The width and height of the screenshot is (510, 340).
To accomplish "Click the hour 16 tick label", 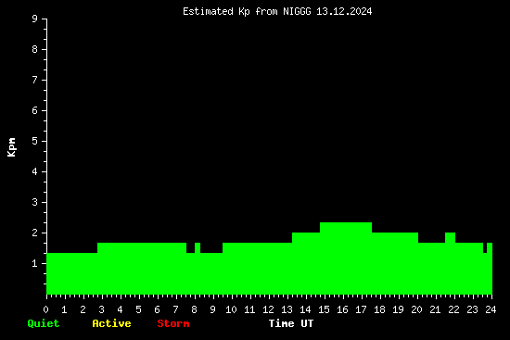I will pos(342,309).
